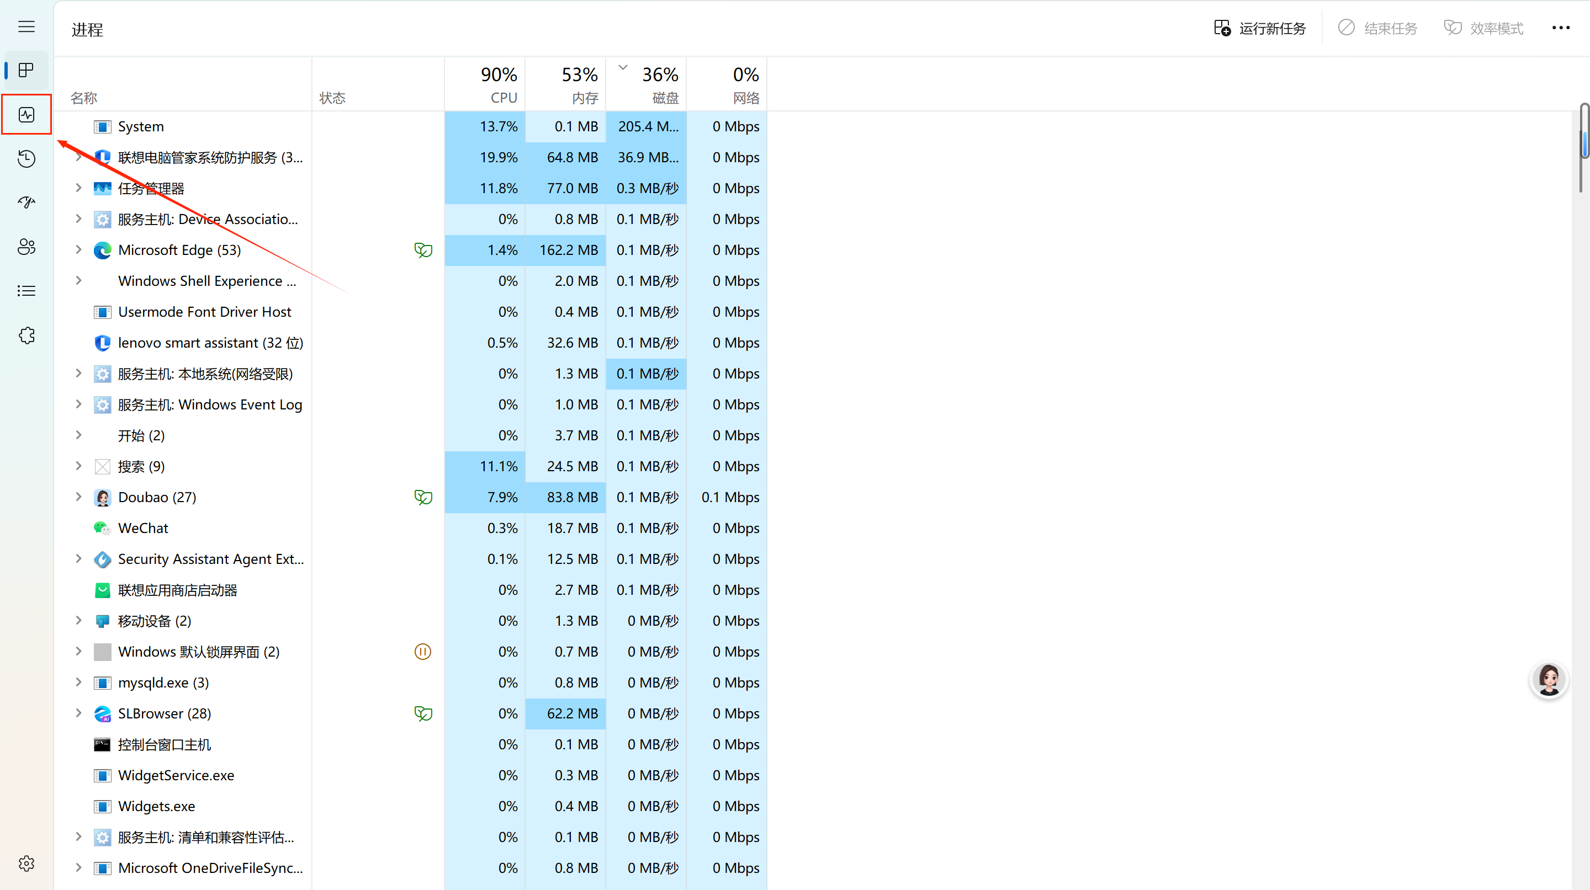This screenshot has width=1590, height=890.
Task: Expand the Doubao (27) process group
Action: coord(78,497)
